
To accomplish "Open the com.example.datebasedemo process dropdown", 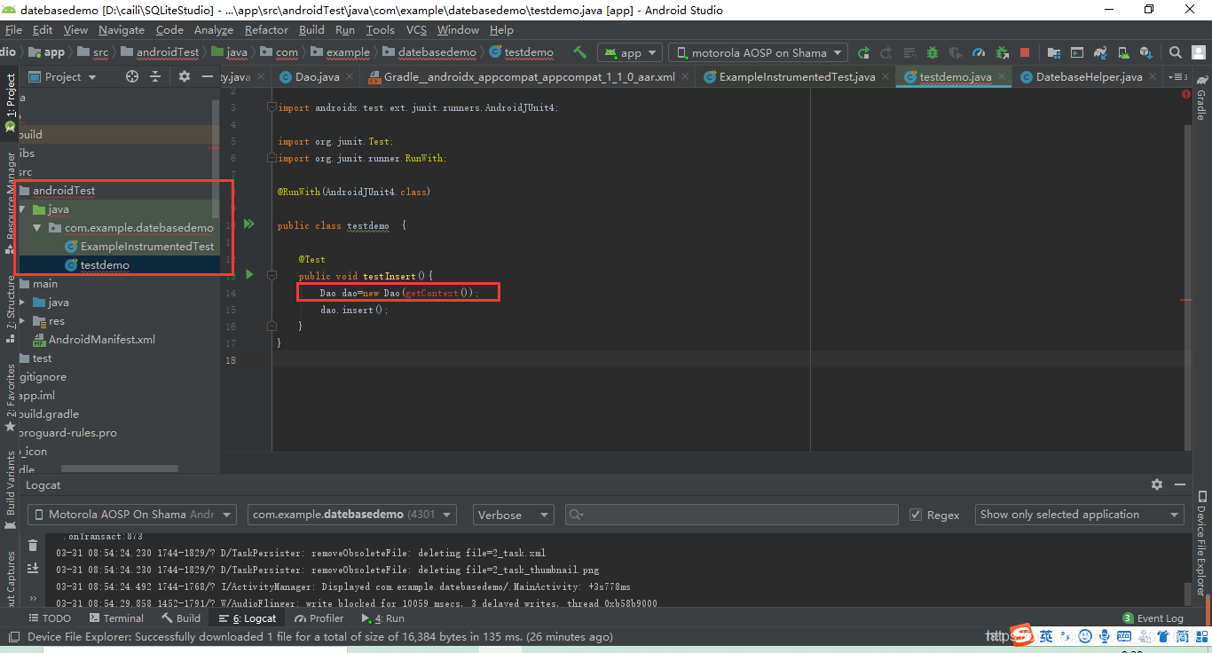I will [x=352, y=515].
